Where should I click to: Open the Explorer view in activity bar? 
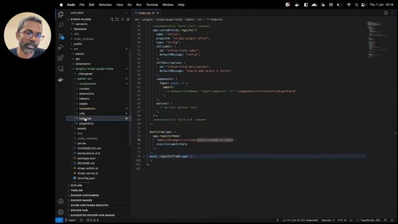61,14
